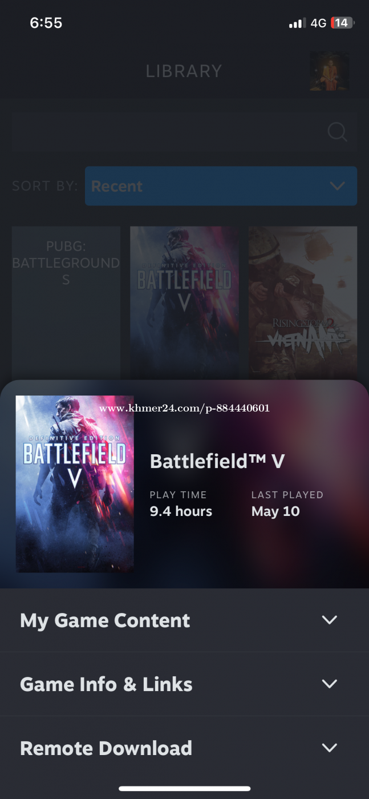This screenshot has width=369, height=799.
Task: Expand the My Game Content section
Action: 184,620
